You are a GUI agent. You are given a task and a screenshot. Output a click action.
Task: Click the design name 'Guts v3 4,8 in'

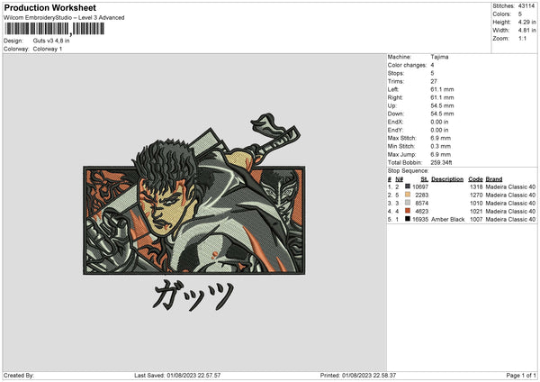51,41
